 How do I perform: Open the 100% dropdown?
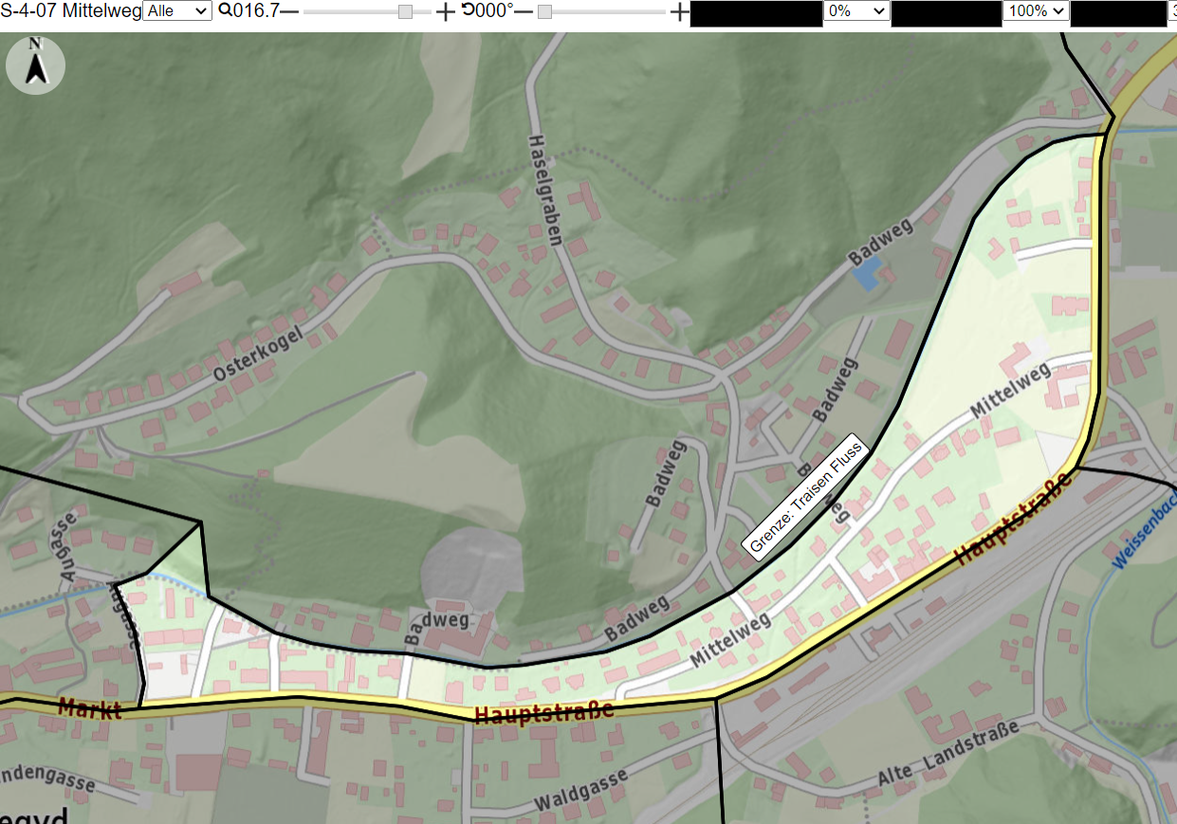(1036, 10)
